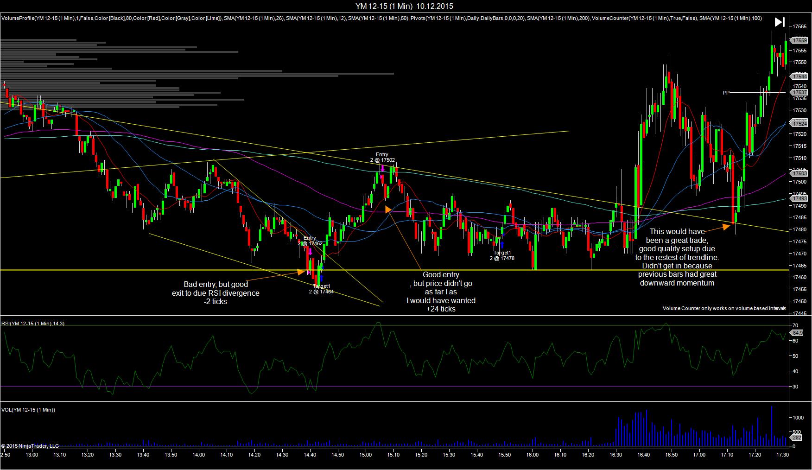Click the 15:00 time axis label
This screenshot has width=812, height=470.
[366, 455]
